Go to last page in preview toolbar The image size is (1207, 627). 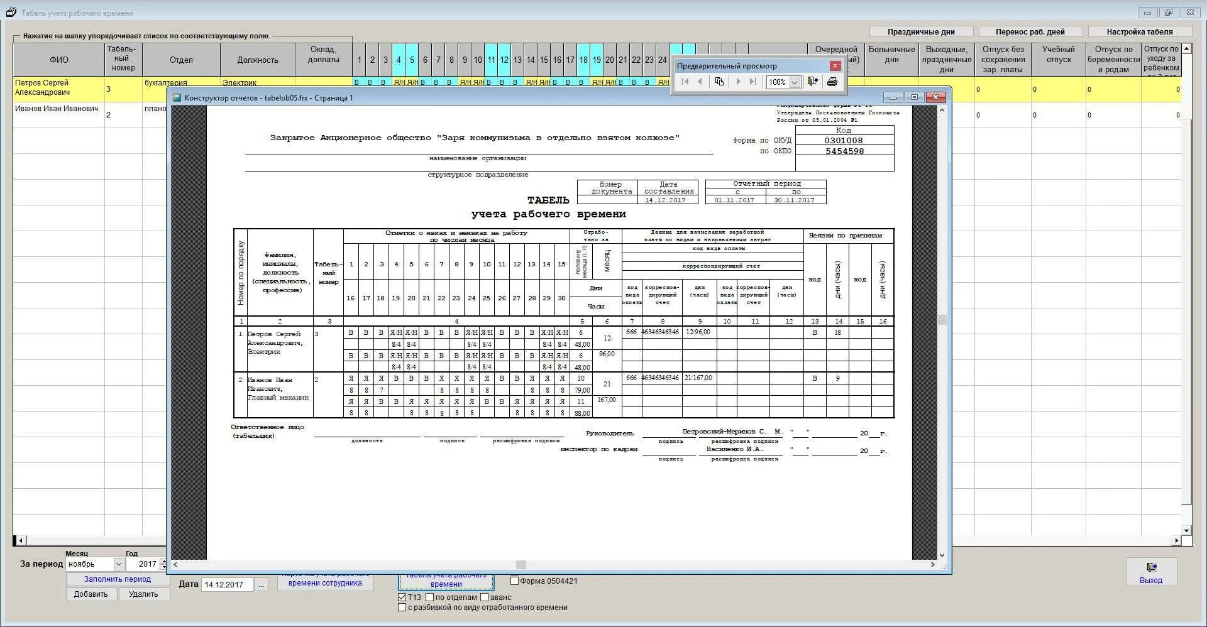753,82
